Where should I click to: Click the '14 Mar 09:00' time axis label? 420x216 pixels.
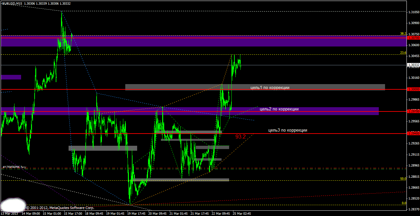(31, 214)
